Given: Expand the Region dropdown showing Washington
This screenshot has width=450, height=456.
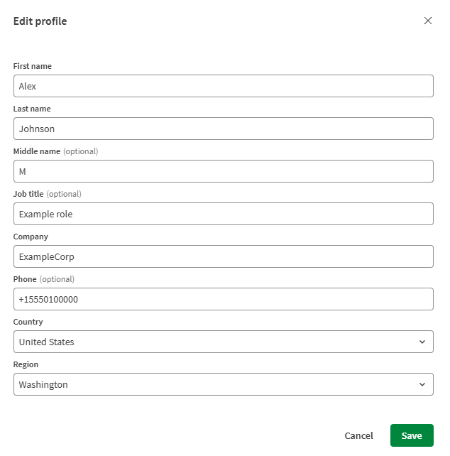Looking at the screenshot, I should (x=213, y=384).
